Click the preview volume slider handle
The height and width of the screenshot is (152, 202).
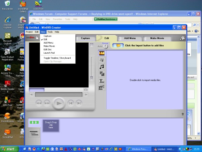[x=92, y=78]
